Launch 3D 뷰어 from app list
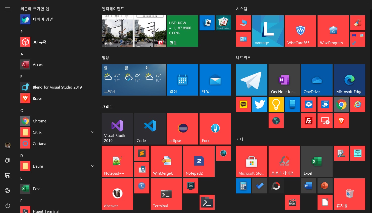 click(x=57, y=42)
